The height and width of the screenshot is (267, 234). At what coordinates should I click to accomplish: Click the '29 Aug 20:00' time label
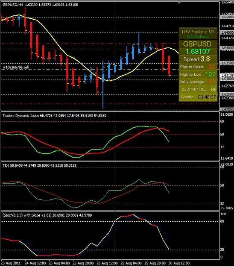155,263
